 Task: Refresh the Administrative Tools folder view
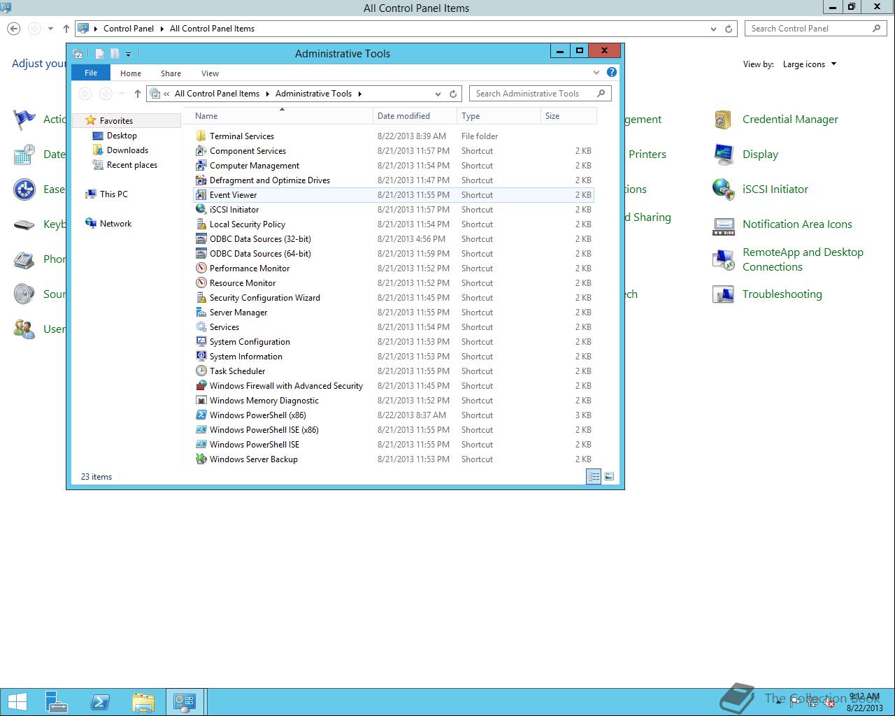[x=453, y=94]
